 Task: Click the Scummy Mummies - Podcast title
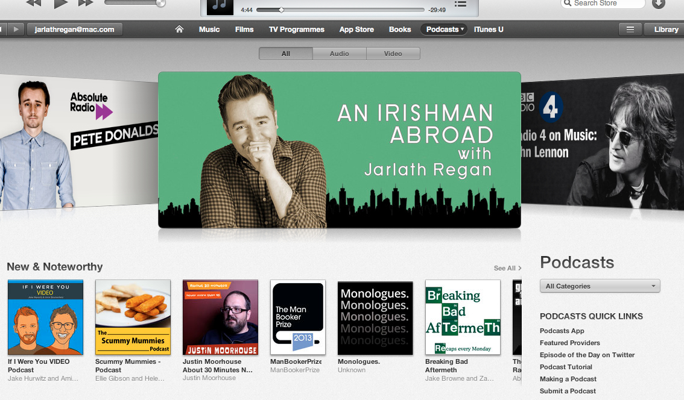[x=128, y=366]
